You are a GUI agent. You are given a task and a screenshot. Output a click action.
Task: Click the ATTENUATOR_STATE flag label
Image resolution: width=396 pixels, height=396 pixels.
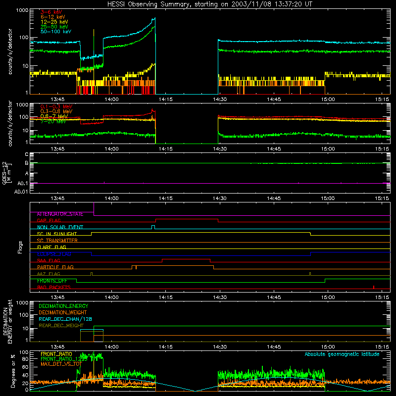click(60, 214)
